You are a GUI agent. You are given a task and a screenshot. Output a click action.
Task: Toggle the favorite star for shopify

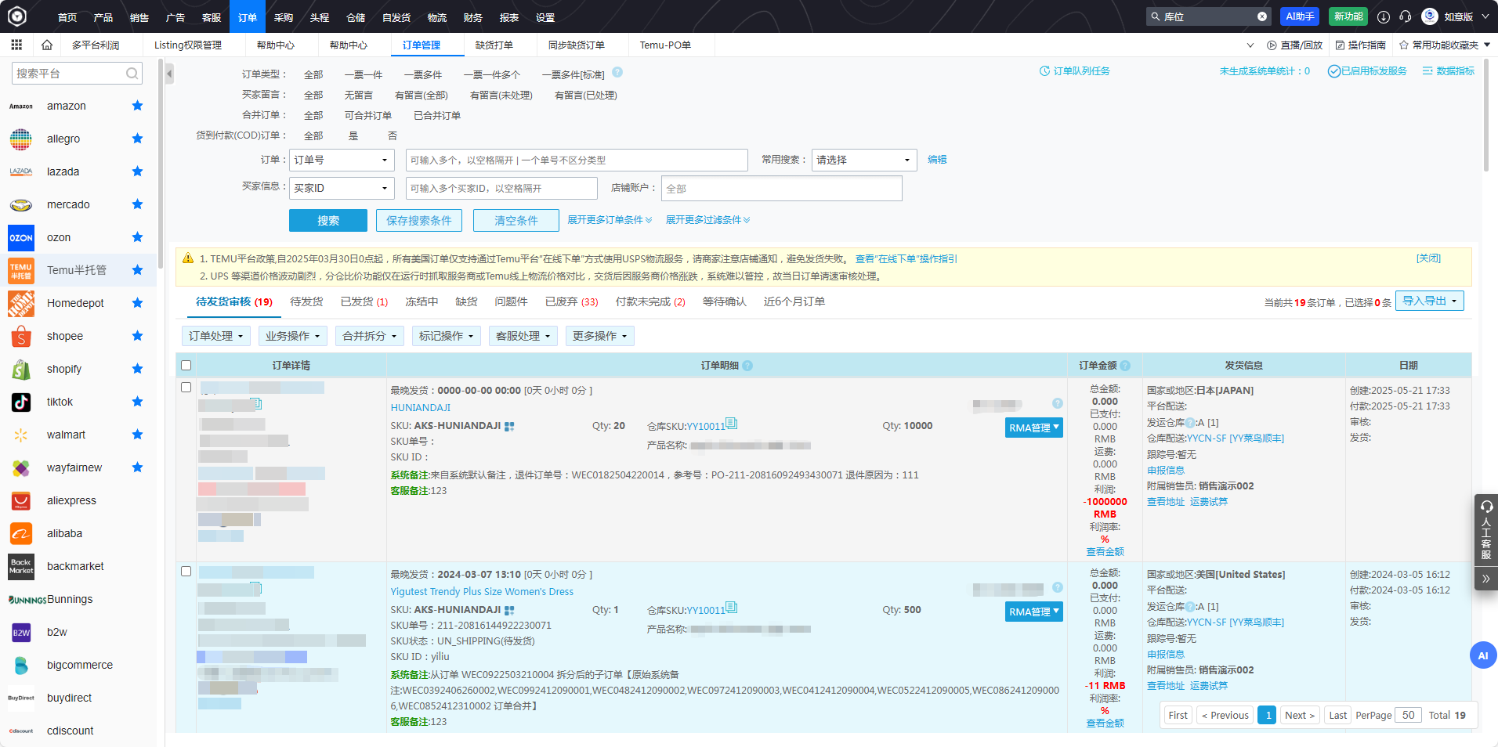click(x=137, y=368)
